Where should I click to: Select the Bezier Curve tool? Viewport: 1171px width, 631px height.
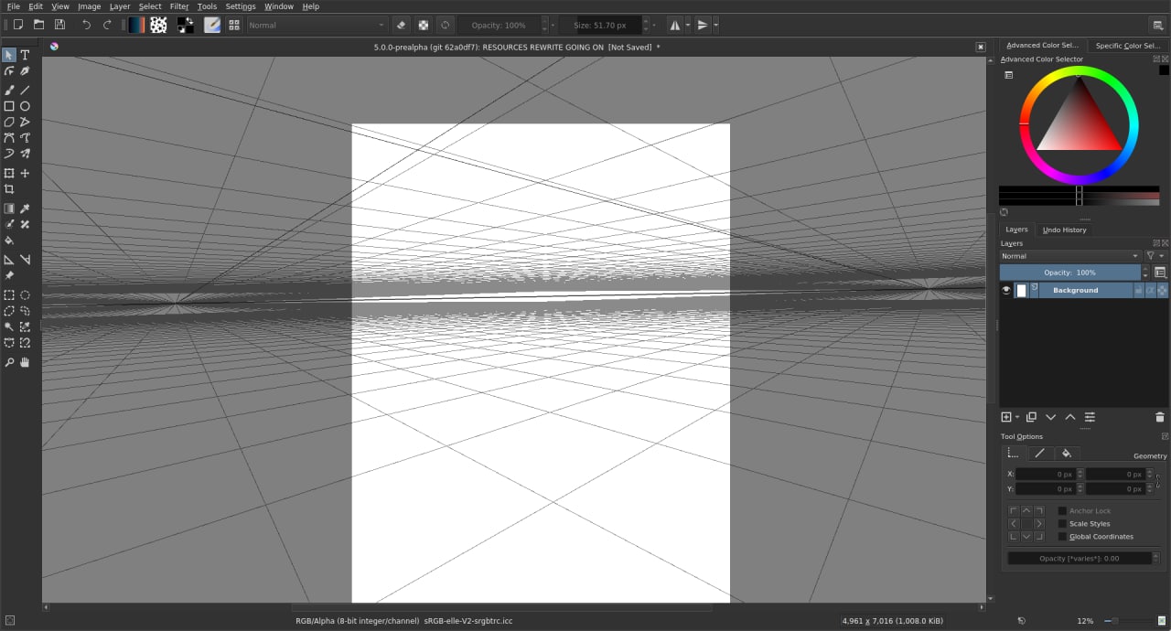(9, 138)
